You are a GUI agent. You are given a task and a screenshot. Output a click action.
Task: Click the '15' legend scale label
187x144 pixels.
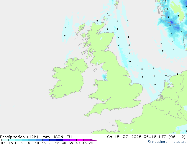[44, 143]
